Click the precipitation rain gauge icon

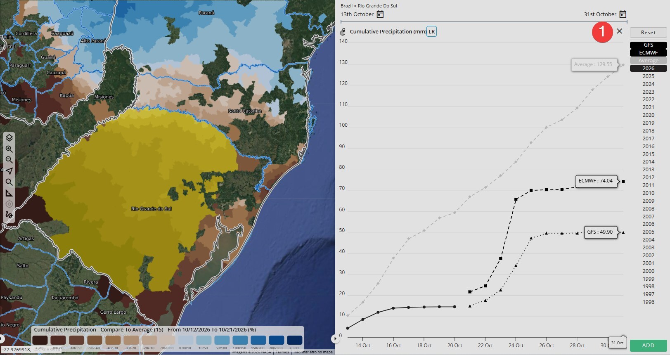tap(343, 32)
